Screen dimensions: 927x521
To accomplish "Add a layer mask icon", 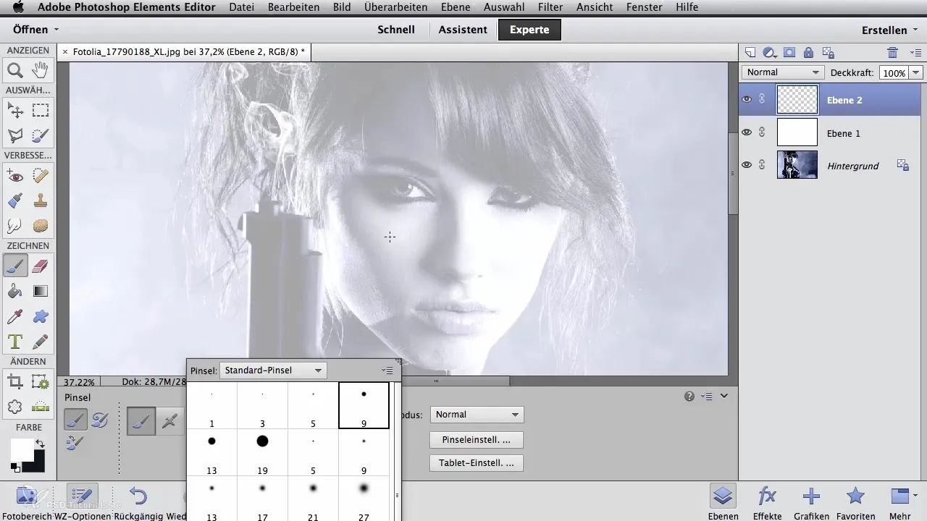I will click(x=789, y=53).
